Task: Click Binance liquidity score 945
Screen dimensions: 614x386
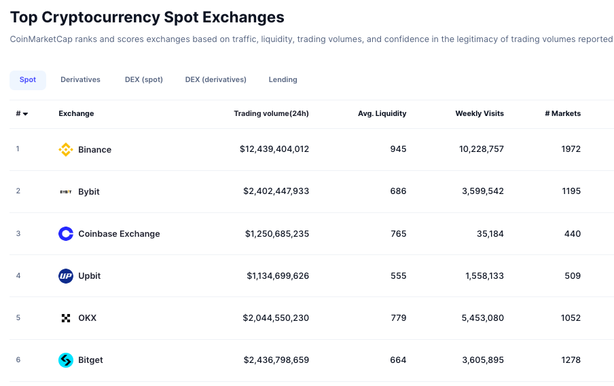Action: click(398, 149)
